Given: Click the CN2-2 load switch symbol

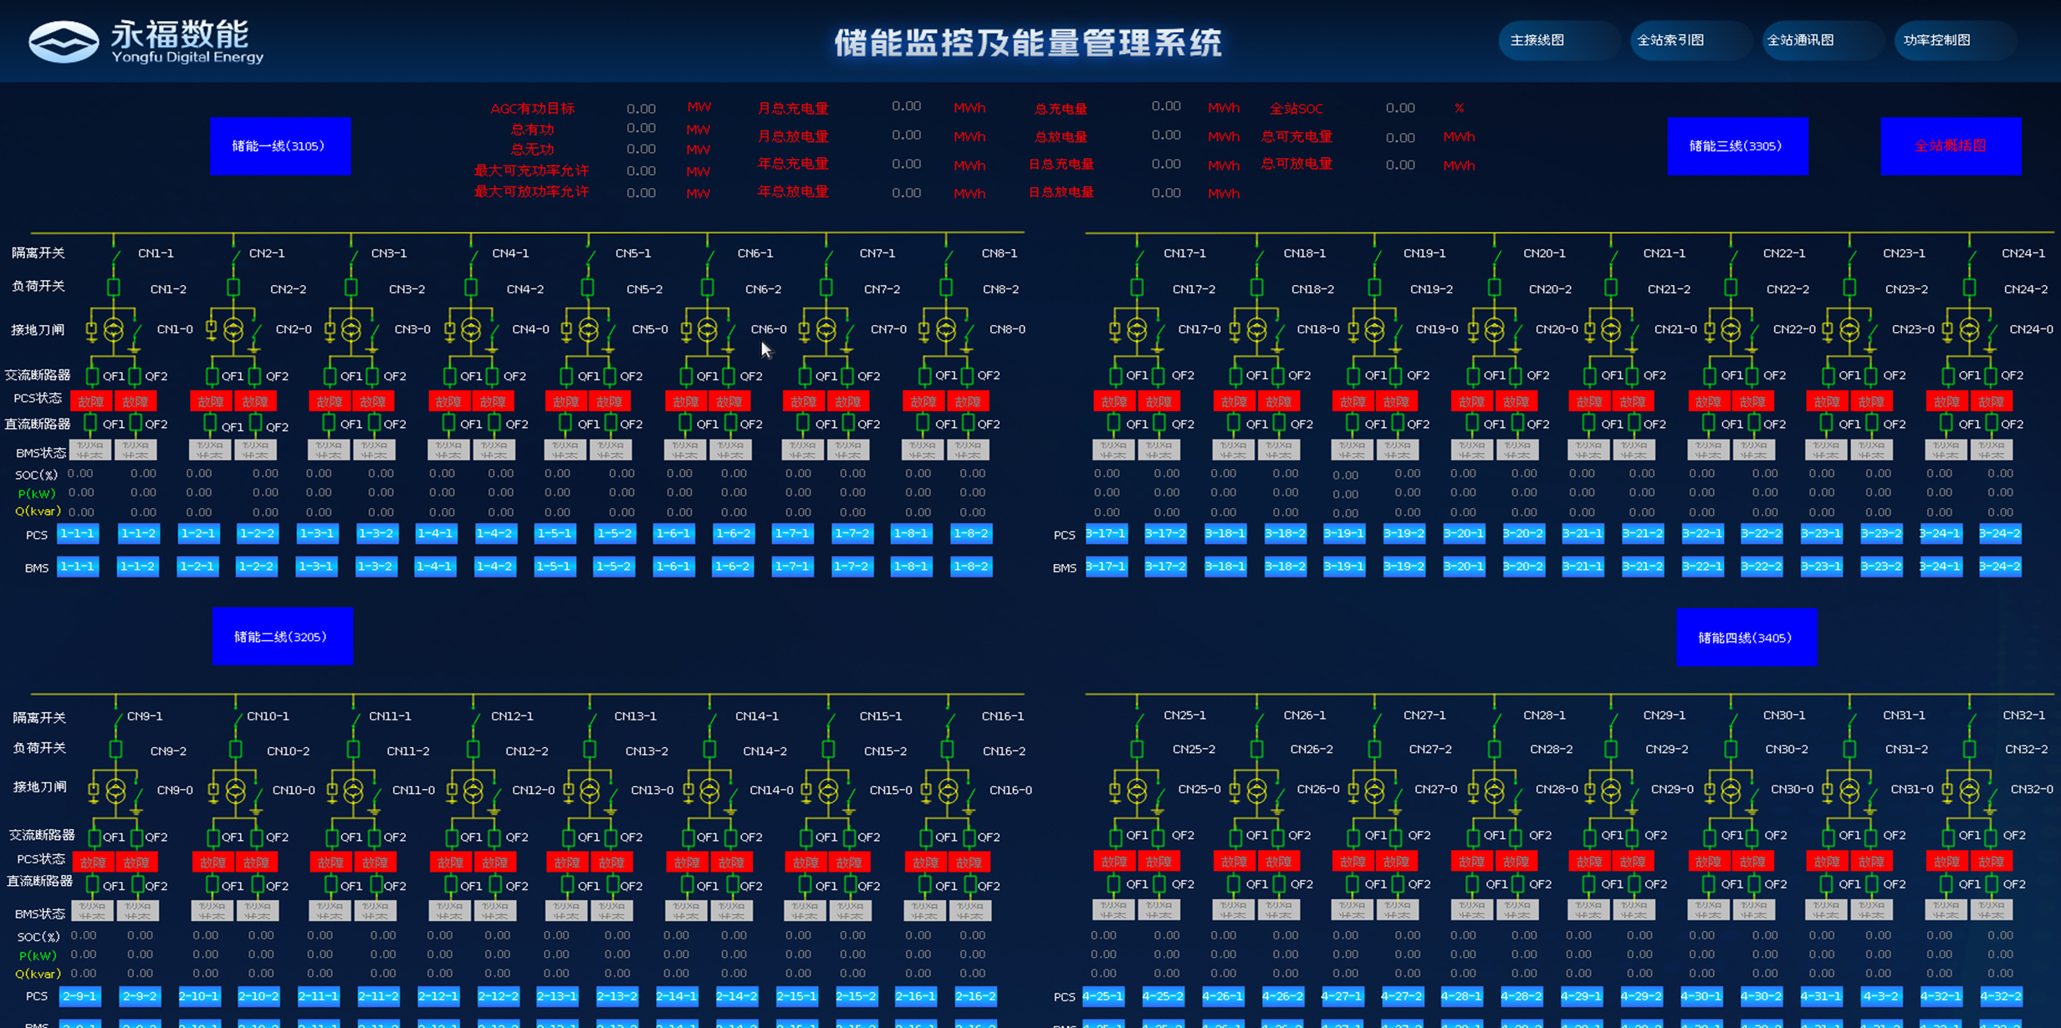Looking at the screenshot, I should pos(233,288).
